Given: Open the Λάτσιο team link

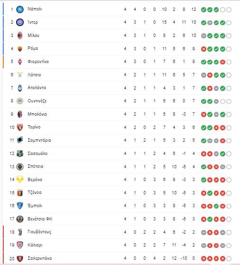Looking at the screenshot, I should (x=34, y=75).
